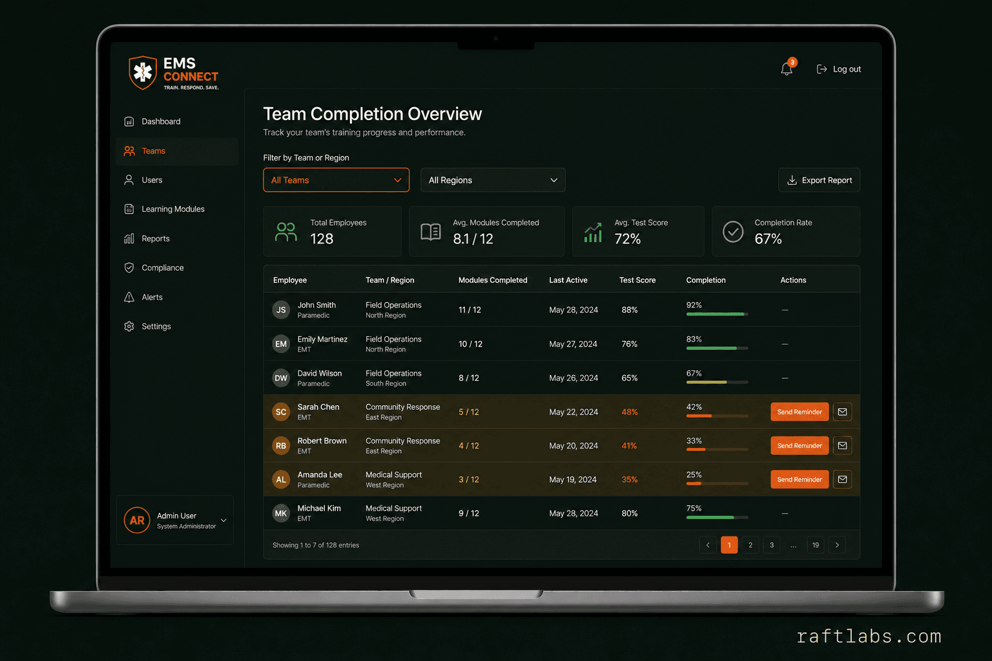Click the Completion Rate checkmark icon
Viewport: 992px width, 661px height.
click(x=733, y=232)
